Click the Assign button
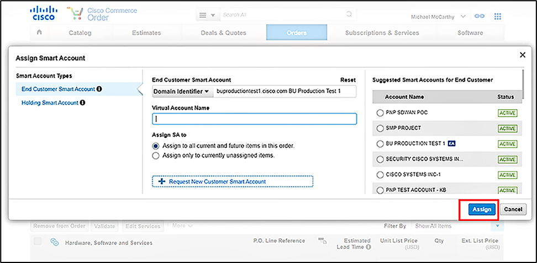The height and width of the screenshot is (263, 537). point(482,210)
